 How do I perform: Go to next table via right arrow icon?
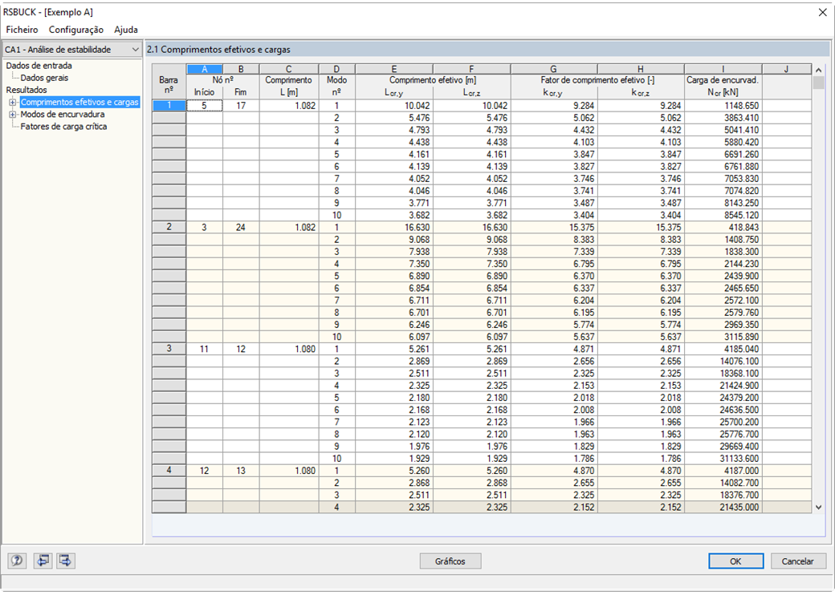(66, 561)
